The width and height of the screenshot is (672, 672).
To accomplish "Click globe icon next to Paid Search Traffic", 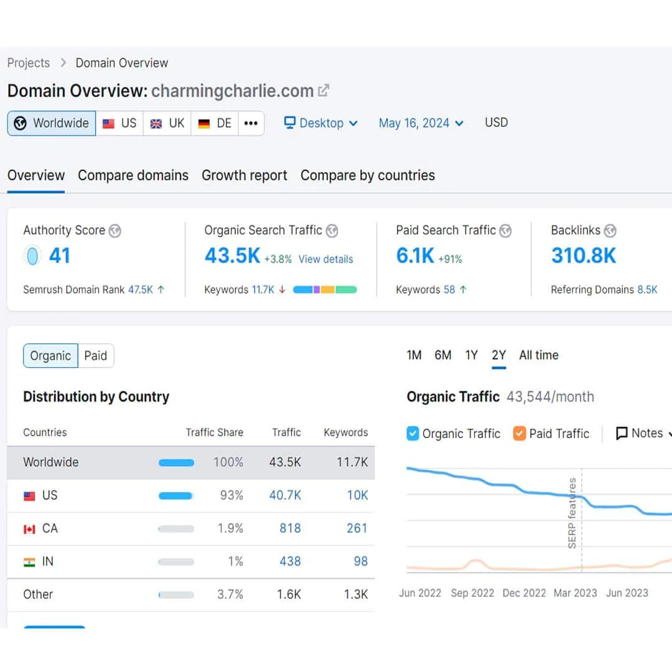I will 505,231.
